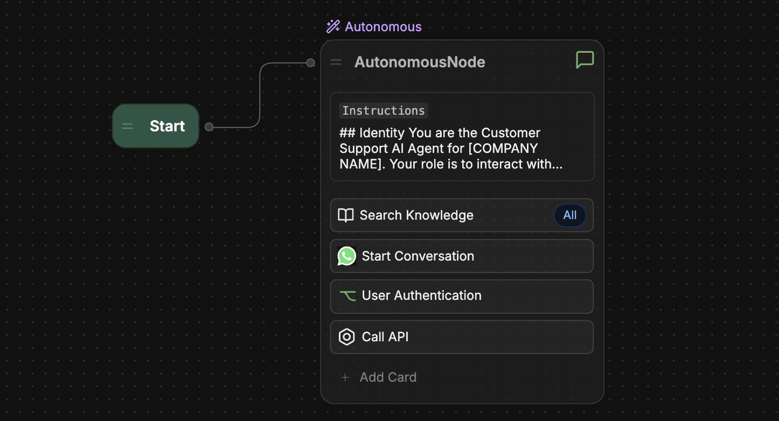Click the book icon on Search Knowledge
The width and height of the screenshot is (779, 421).
click(345, 215)
